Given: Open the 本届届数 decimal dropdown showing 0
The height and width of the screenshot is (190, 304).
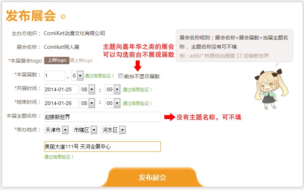Looking at the screenshot, I should point(77,76).
